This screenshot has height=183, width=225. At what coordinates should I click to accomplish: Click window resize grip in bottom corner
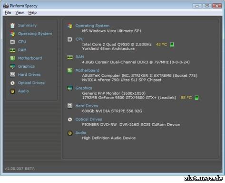click(220, 171)
